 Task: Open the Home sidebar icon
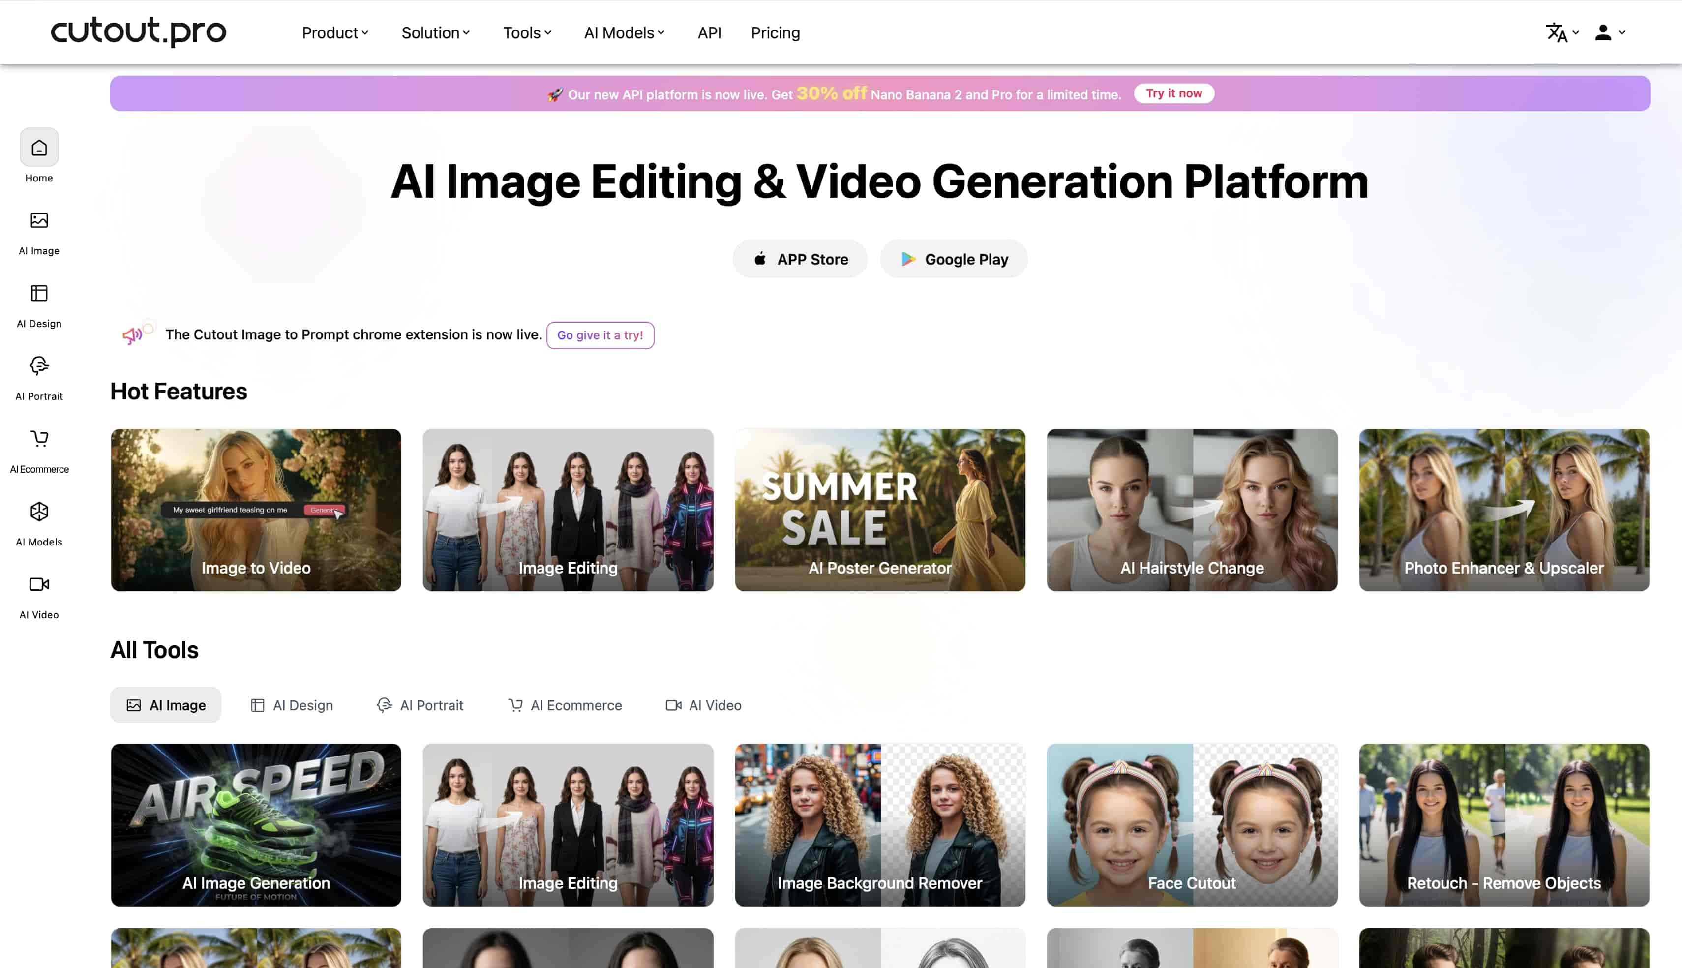[x=39, y=147]
